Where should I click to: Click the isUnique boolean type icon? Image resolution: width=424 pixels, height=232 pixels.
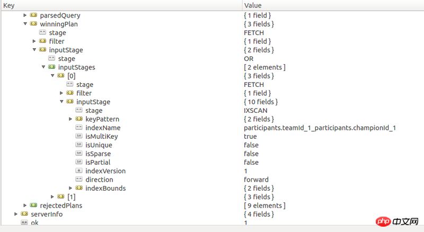[x=79, y=145]
